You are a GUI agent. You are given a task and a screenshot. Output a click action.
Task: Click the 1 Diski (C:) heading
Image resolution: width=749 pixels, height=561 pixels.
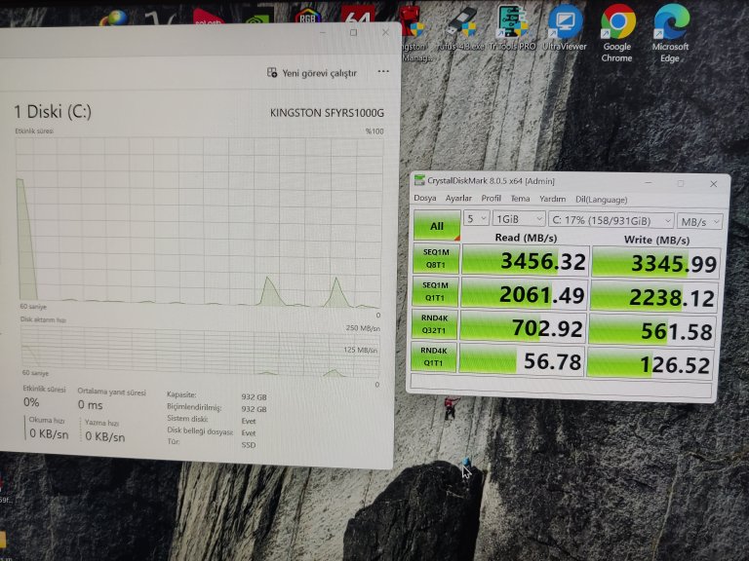pos(53,112)
